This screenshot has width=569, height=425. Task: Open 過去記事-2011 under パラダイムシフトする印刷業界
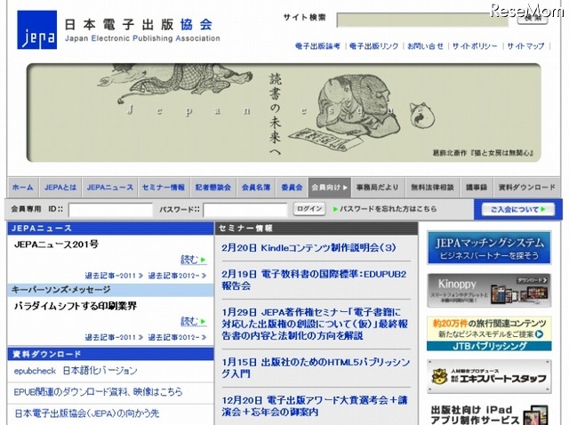114,338
